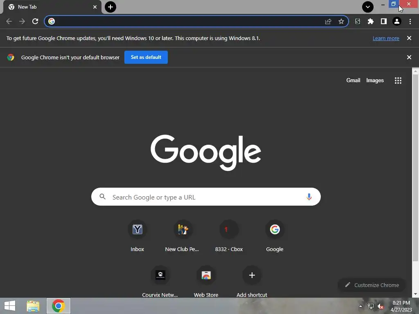Click the magnifier icon in search box
This screenshot has height=314, width=419.
click(103, 197)
